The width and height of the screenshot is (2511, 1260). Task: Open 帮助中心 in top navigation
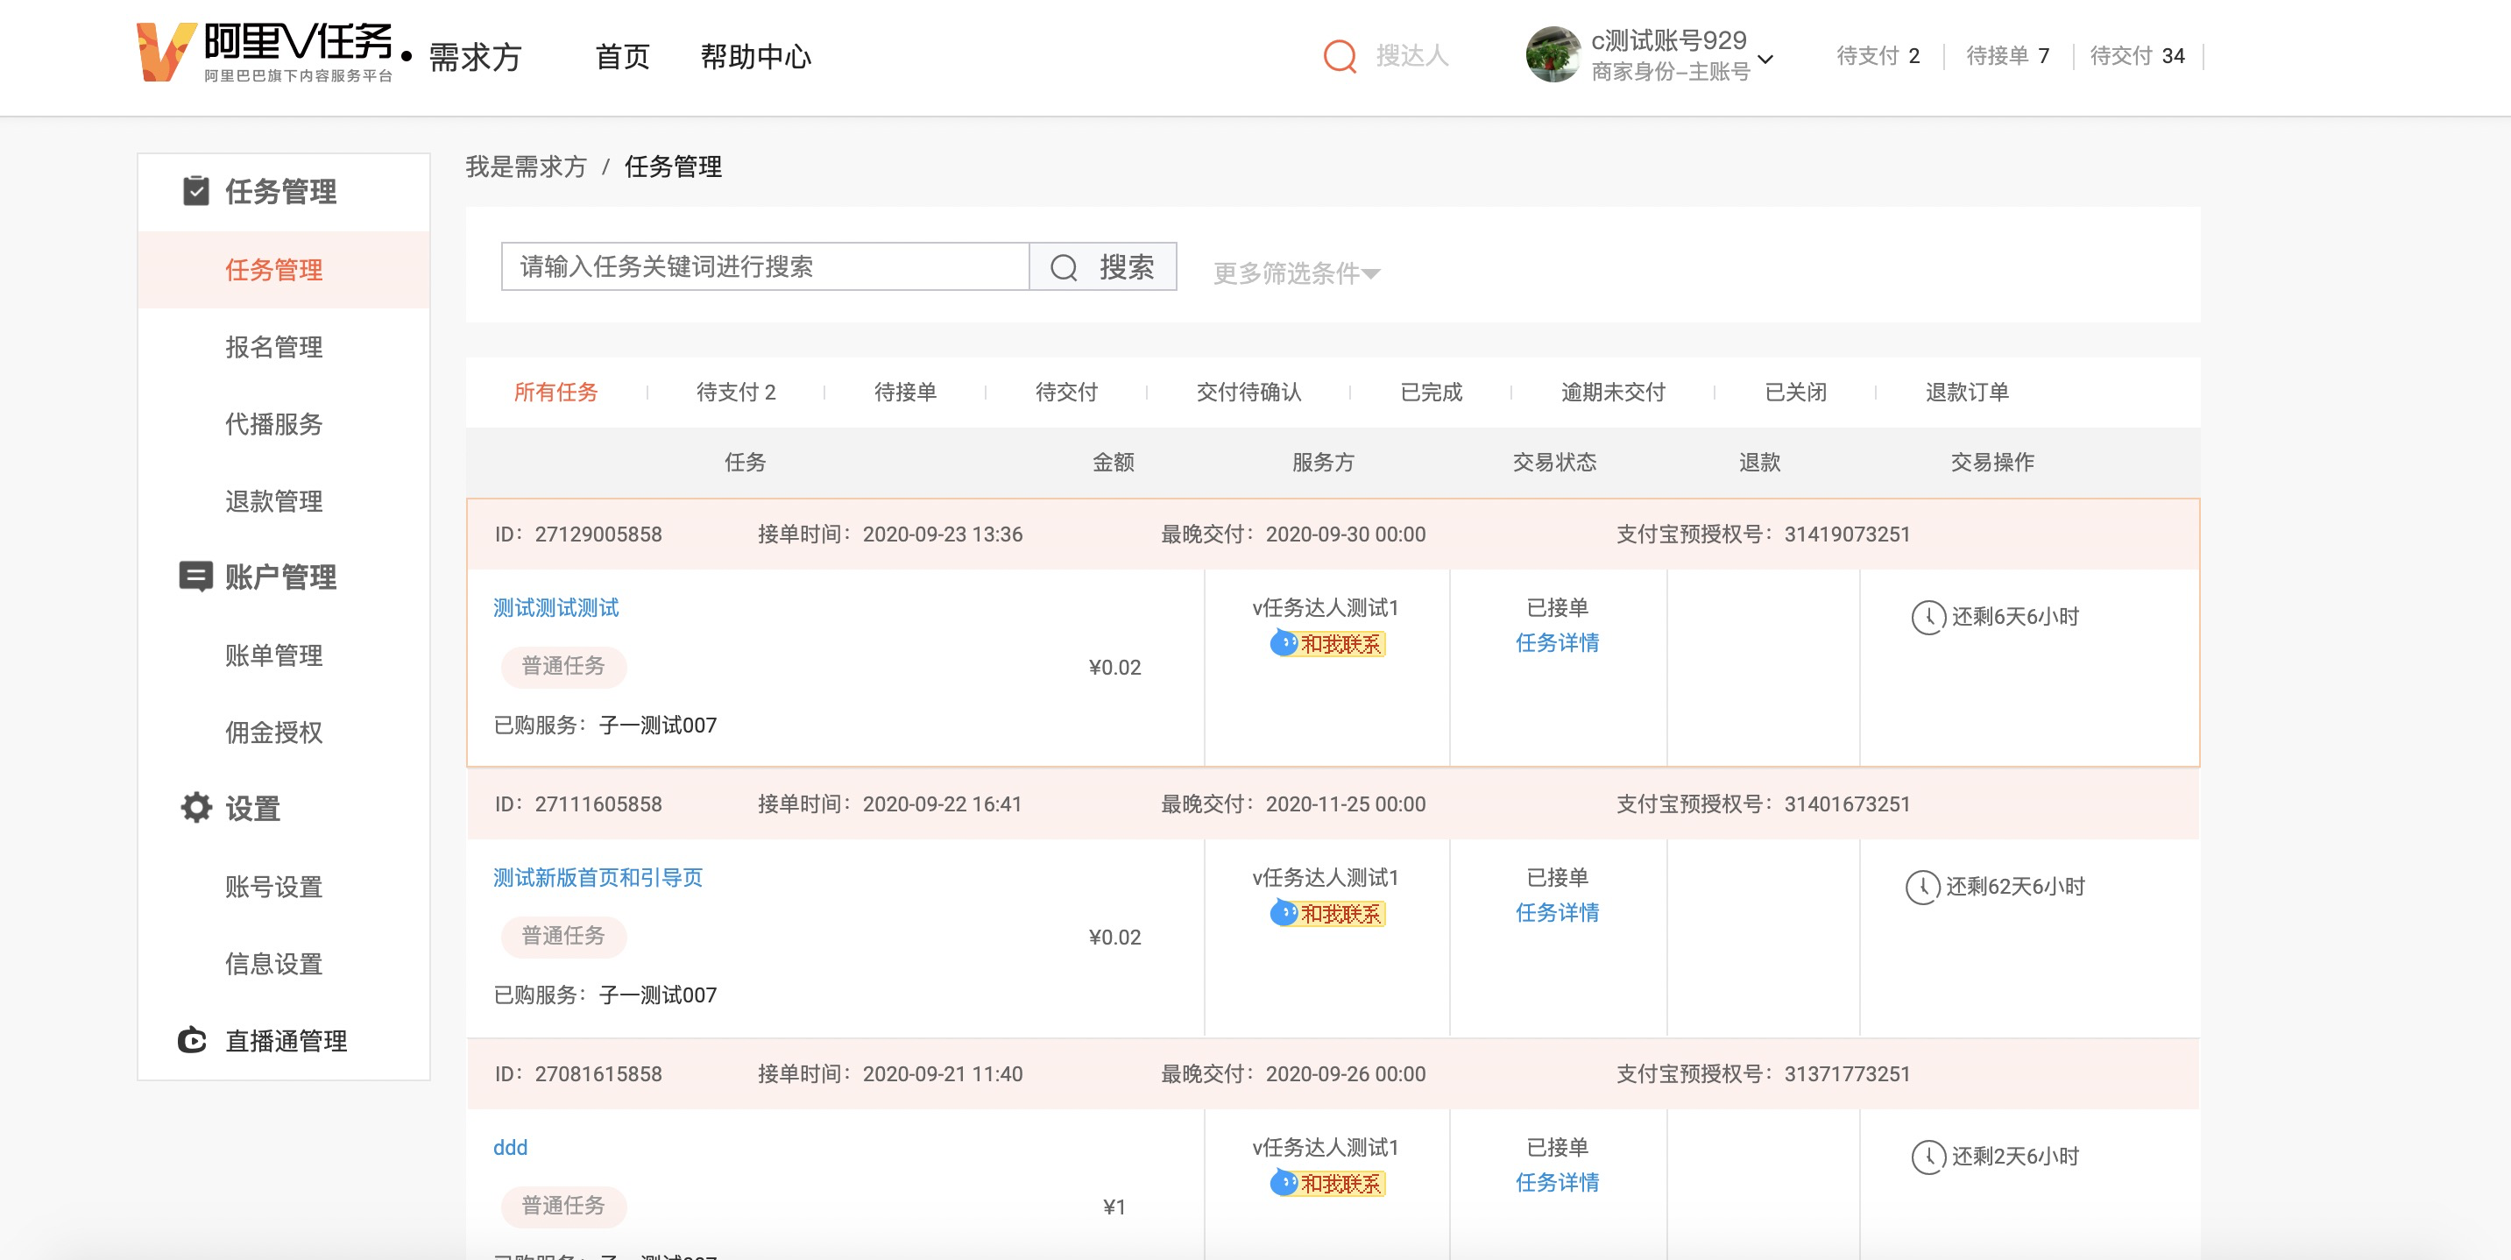755,57
